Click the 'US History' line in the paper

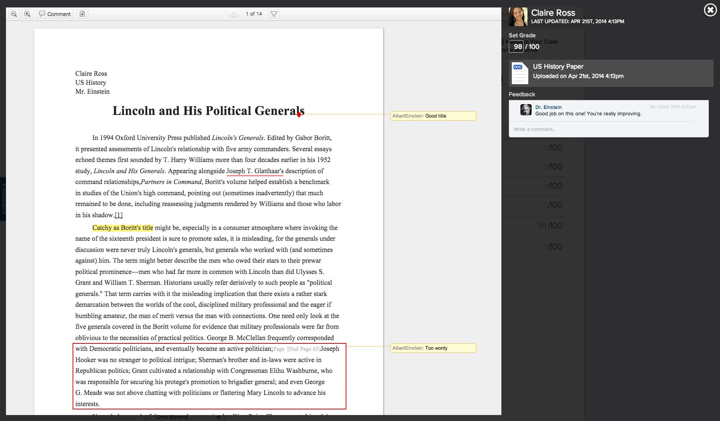[x=91, y=82]
